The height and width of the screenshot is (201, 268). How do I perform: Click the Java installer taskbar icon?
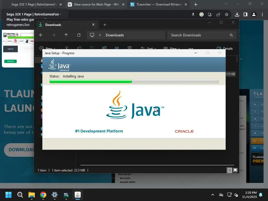78,195
